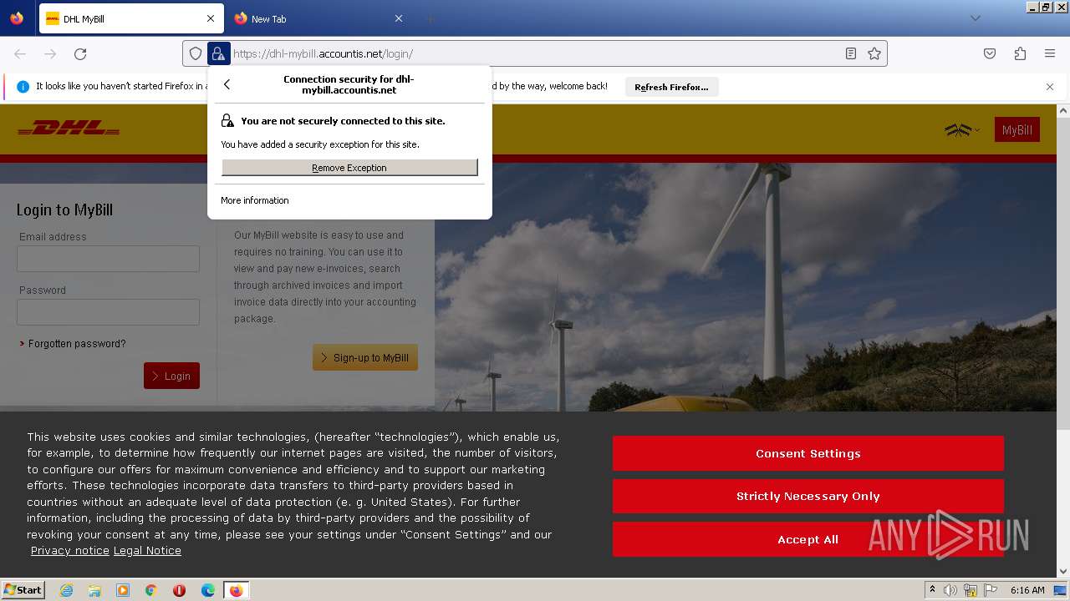Open More information in security panel
This screenshot has height=601, width=1070.
[255, 200]
